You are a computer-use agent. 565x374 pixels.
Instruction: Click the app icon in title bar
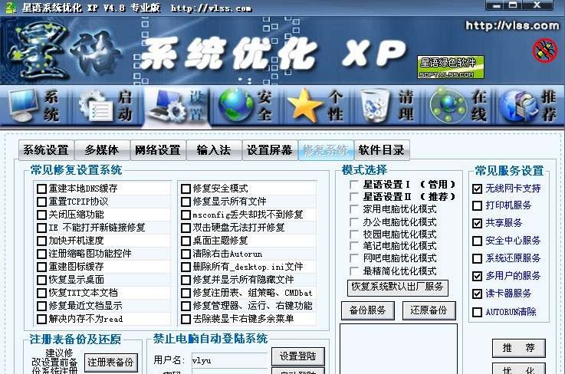(11, 7)
